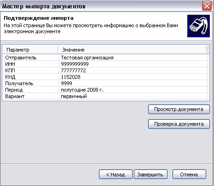Click the value первичный
Screen dimensions: 214x186
pyautogui.click(x=74, y=96)
